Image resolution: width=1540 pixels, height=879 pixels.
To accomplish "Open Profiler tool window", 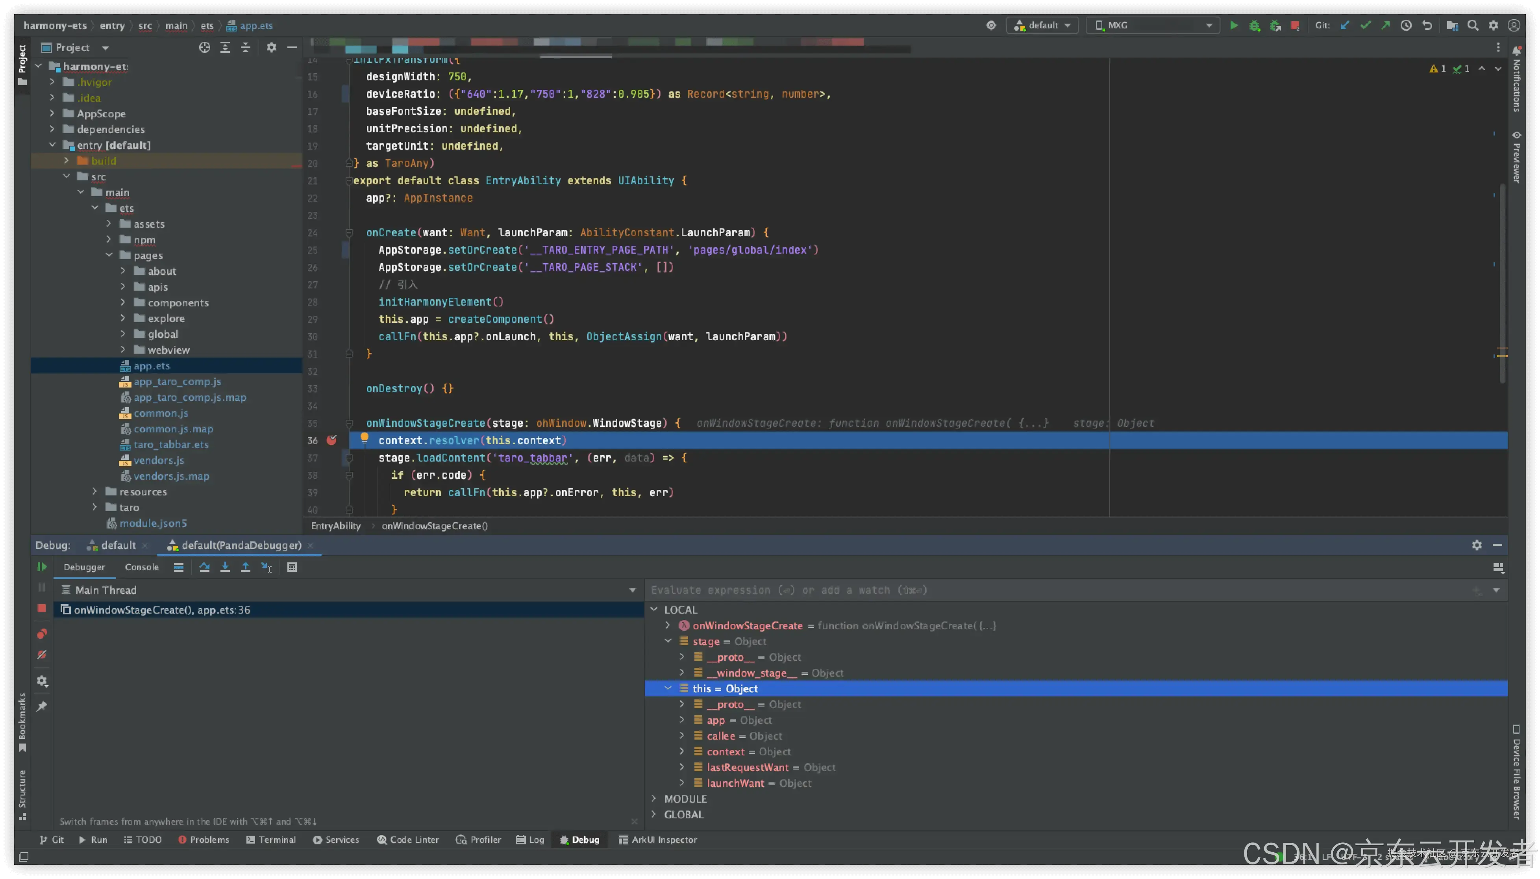I will [x=479, y=839].
